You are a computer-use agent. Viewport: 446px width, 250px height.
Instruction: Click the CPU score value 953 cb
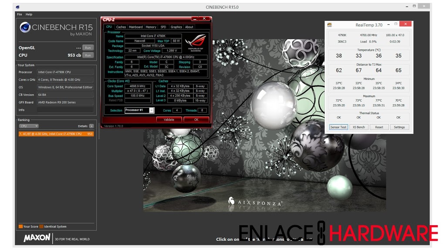[74, 55]
